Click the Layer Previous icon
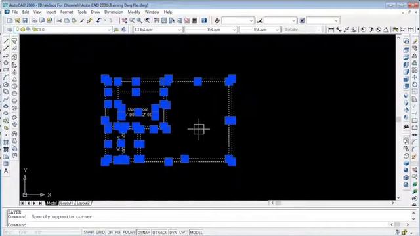This screenshot has height=236, width=420. 123,29
